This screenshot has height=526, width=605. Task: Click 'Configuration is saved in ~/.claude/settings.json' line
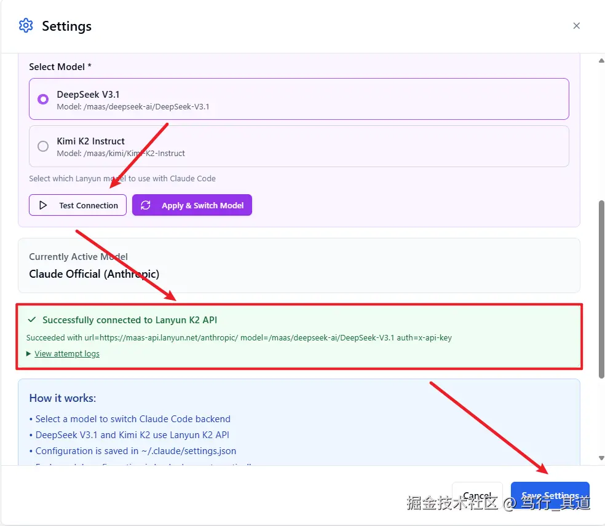pos(136,451)
